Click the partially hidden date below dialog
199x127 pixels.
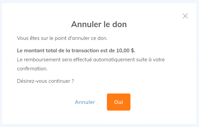[x=122, y=126]
